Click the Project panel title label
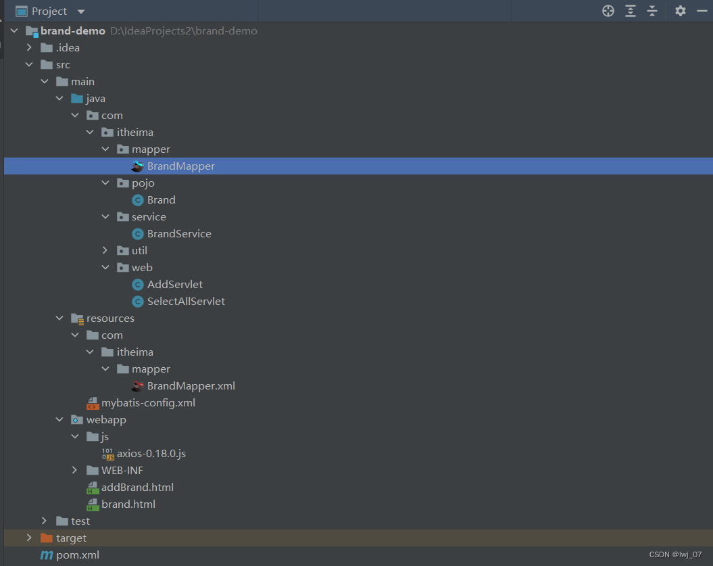The image size is (713, 566). (49, 11)
